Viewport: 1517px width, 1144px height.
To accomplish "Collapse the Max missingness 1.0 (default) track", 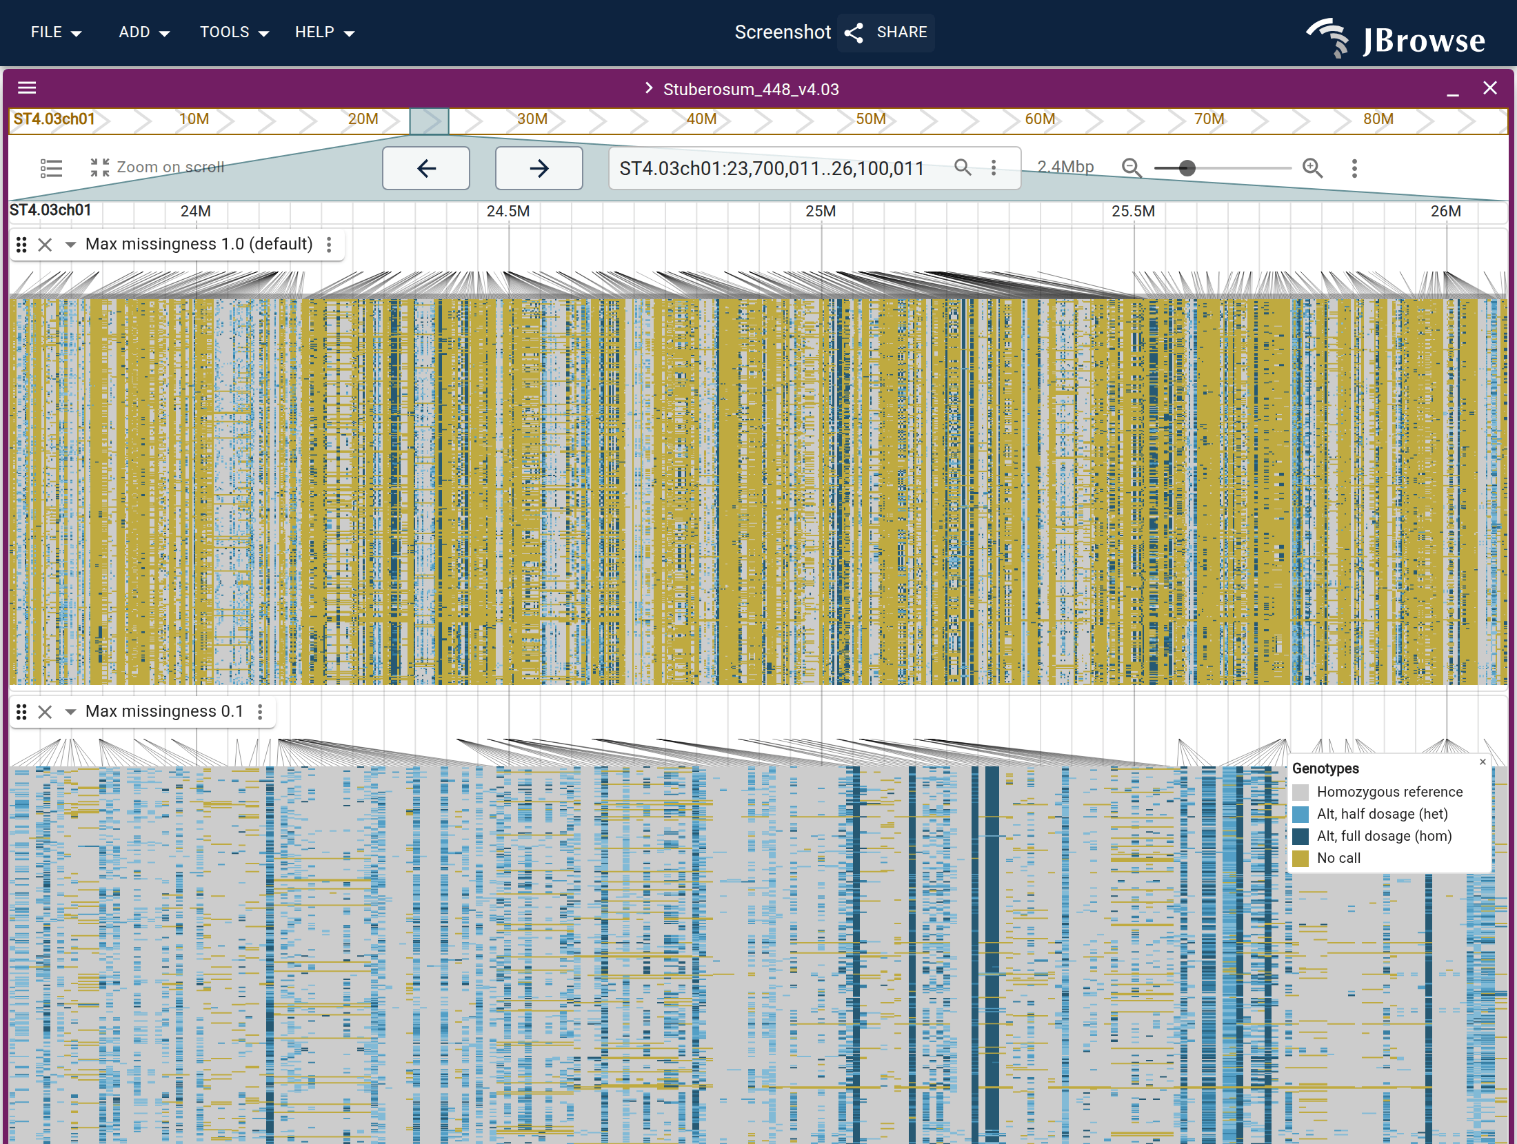I will coord(70,245).
